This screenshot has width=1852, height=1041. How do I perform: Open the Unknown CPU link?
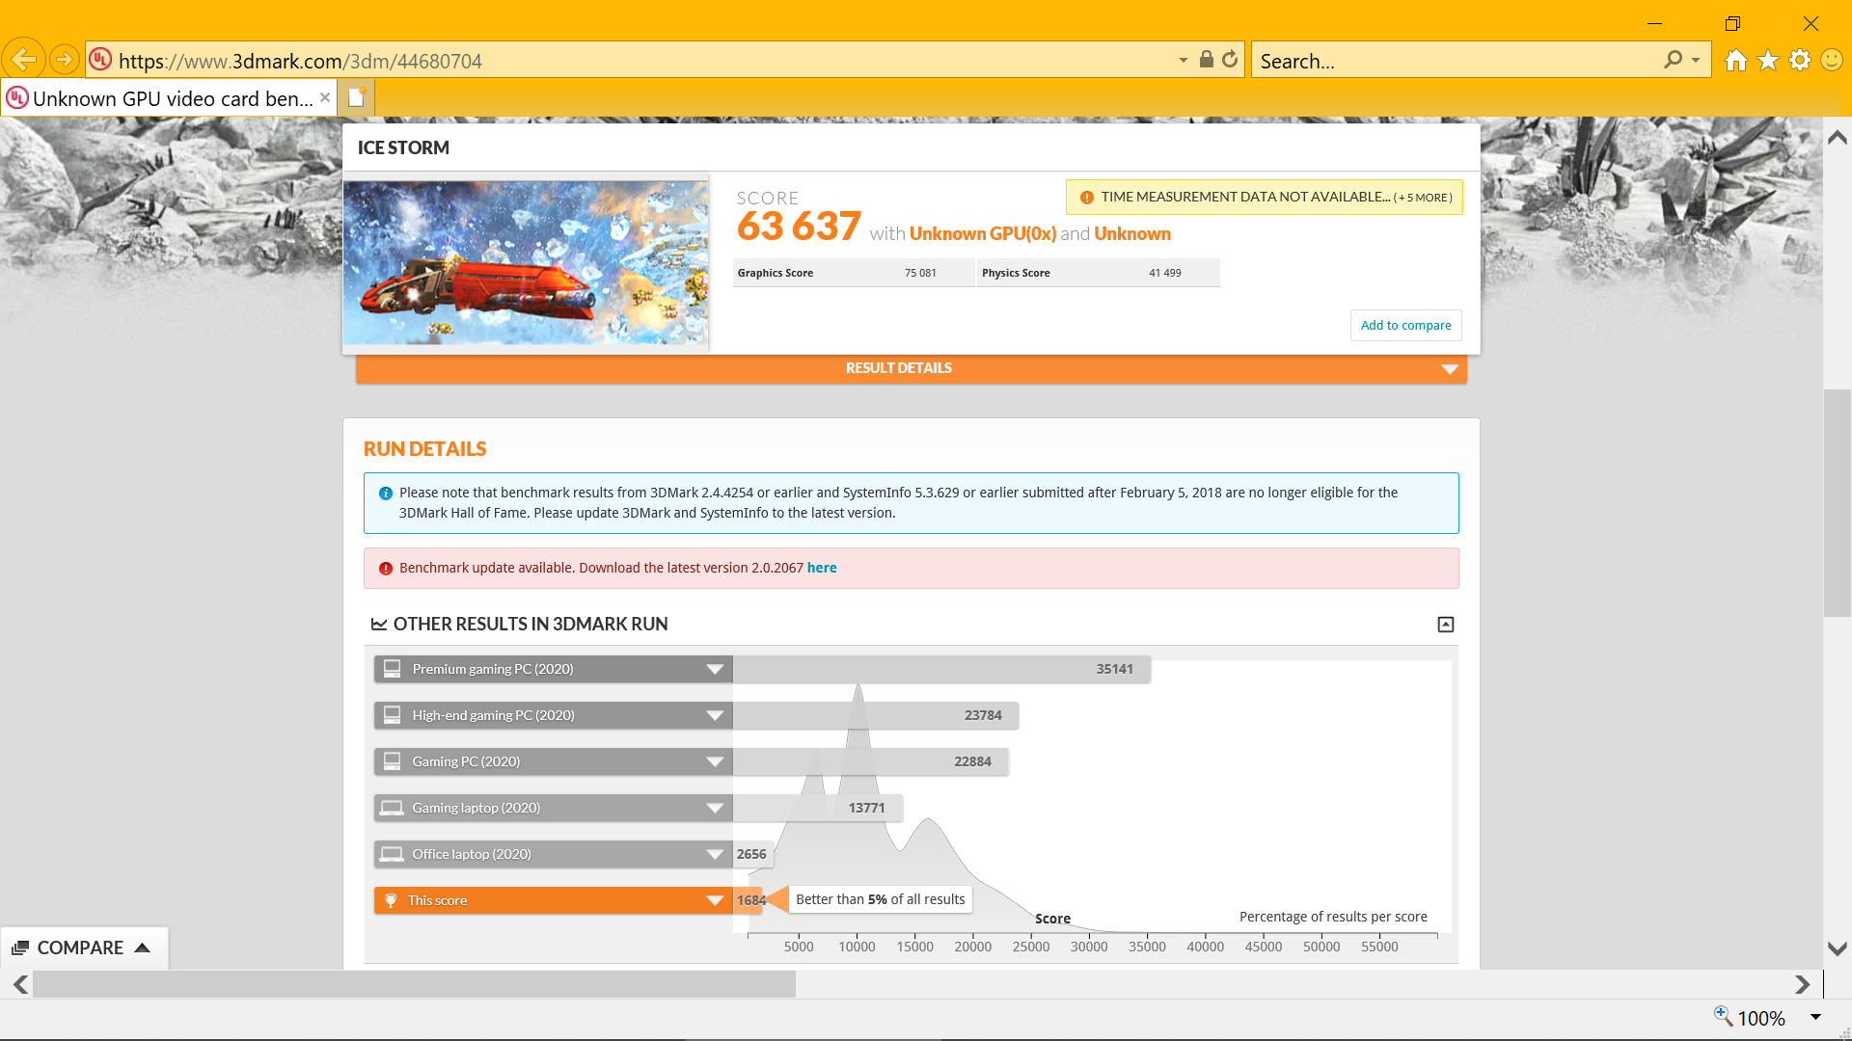[1132, 233]
